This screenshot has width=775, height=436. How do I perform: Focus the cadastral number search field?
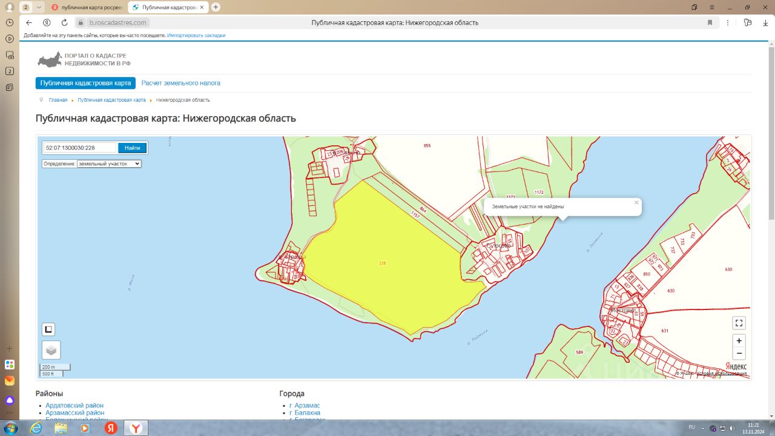79,148
